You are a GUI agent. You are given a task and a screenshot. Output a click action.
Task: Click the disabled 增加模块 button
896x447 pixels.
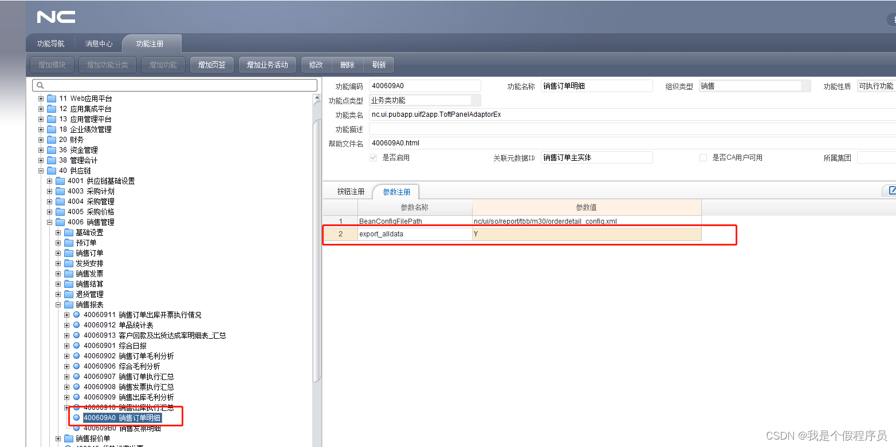52,65
